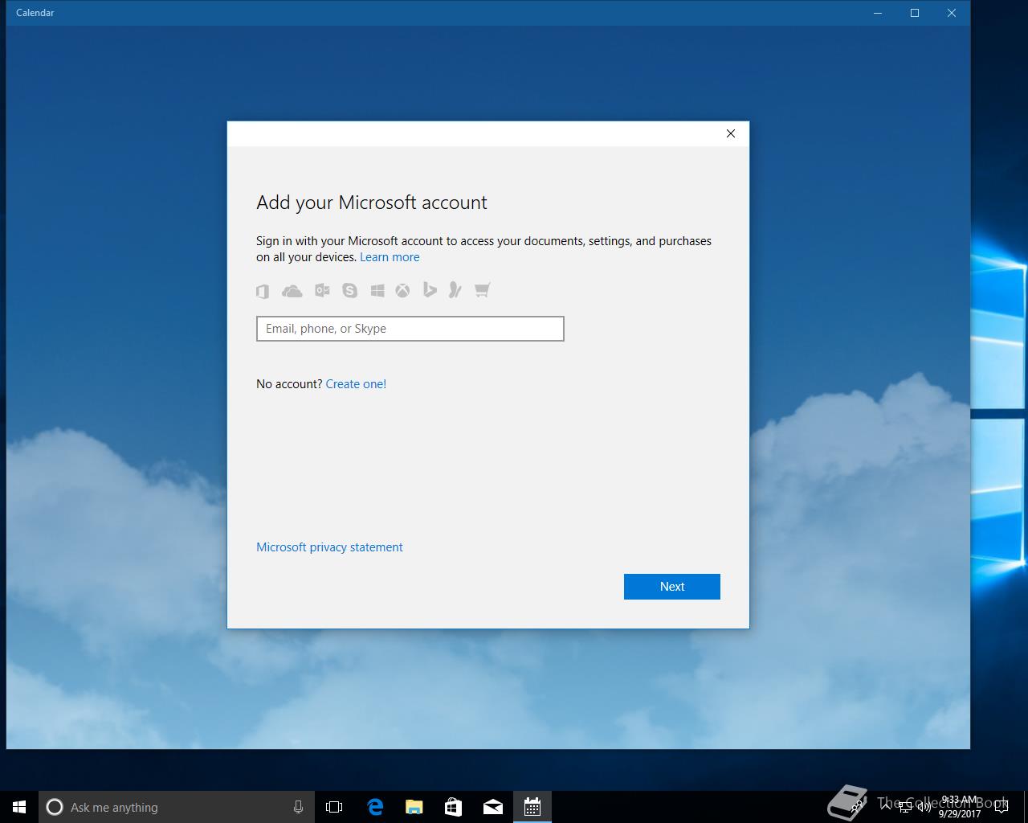1028x823 pixels.
Task: Click the Next button
Action: [x=671, y=587]
